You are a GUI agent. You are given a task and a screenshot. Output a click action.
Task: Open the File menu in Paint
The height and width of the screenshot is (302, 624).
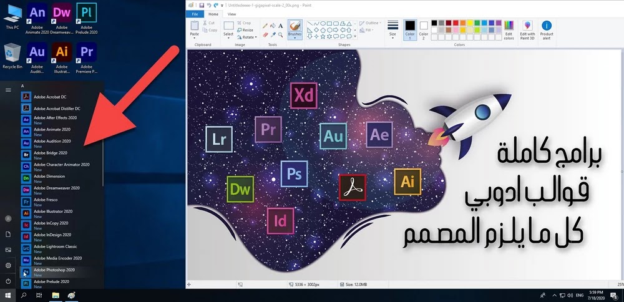[x=195, y=14]
